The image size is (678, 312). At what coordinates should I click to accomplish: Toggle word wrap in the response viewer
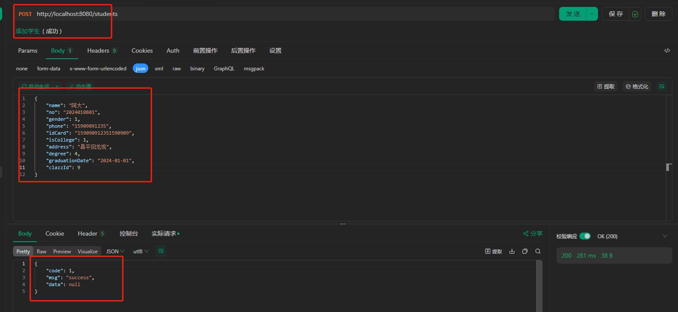click(x=160, y=251)
